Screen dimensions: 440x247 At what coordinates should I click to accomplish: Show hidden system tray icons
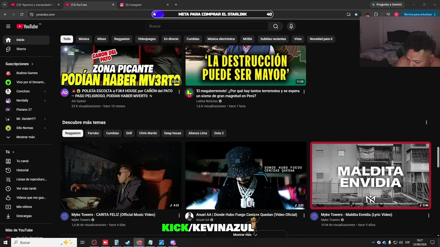pyautogui.click(x=373, y=243)
